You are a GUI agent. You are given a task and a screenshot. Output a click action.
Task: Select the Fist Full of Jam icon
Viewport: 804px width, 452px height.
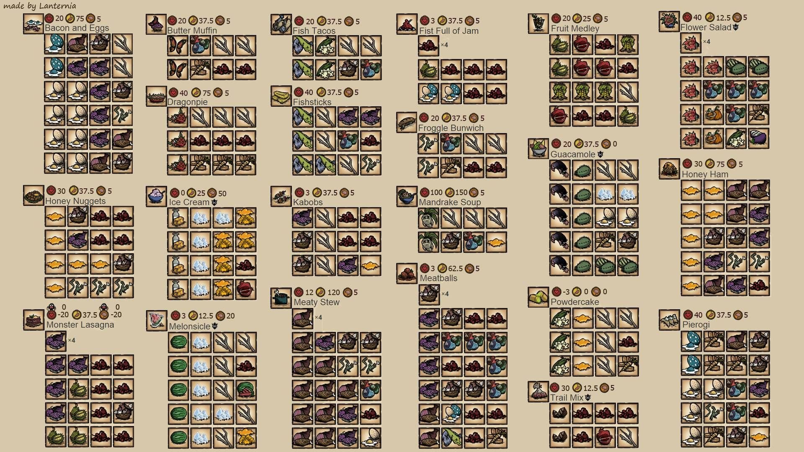click(x=407, y=24)
